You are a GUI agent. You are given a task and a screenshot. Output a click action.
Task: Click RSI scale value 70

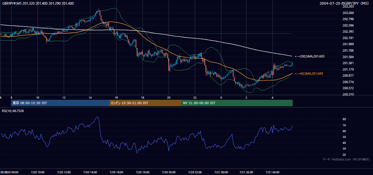[x=344, y=125]
